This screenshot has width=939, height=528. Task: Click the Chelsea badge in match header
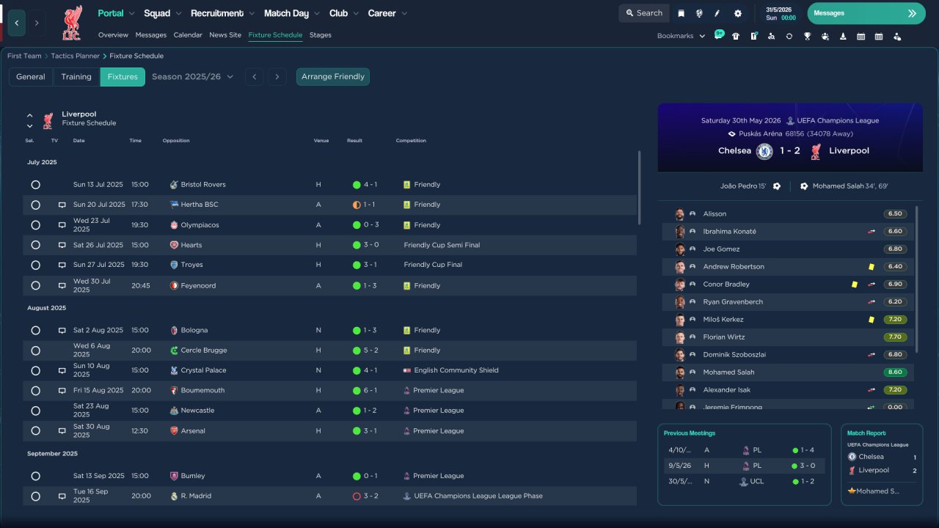coord(765,151)
